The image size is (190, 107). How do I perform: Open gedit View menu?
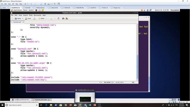tap(20, 15)
